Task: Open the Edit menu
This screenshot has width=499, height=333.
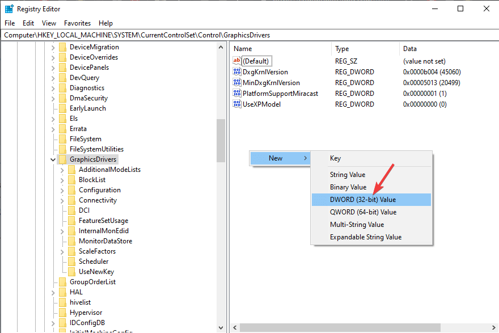Action: coord(28,23)
